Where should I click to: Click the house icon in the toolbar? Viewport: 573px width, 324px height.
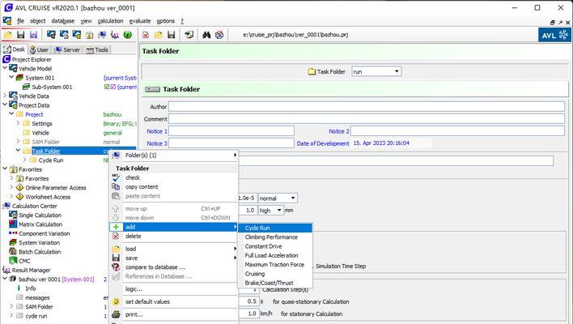[90, 35]
